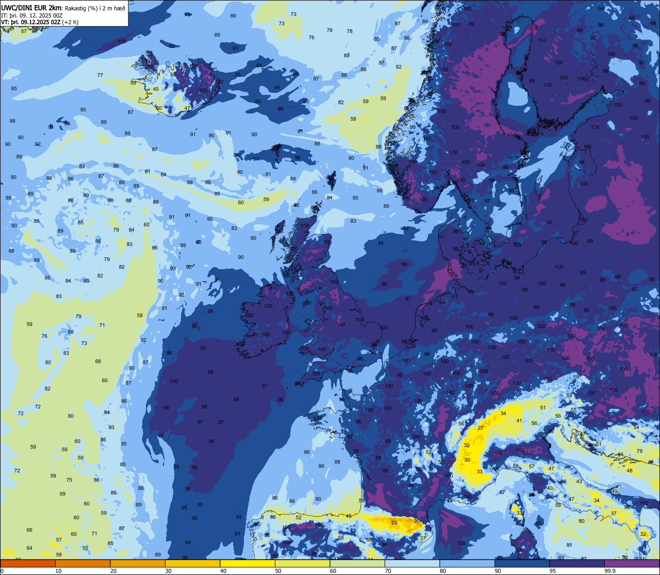This screenshot has height=575, width=660.
Task: Click the 20–30 amber legend swatch
Action: [138, 563]
